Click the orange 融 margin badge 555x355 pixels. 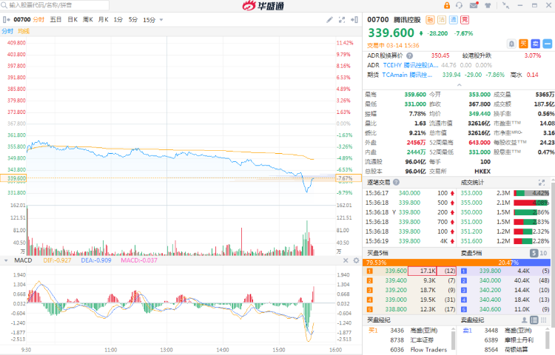[x=430, y=20]
